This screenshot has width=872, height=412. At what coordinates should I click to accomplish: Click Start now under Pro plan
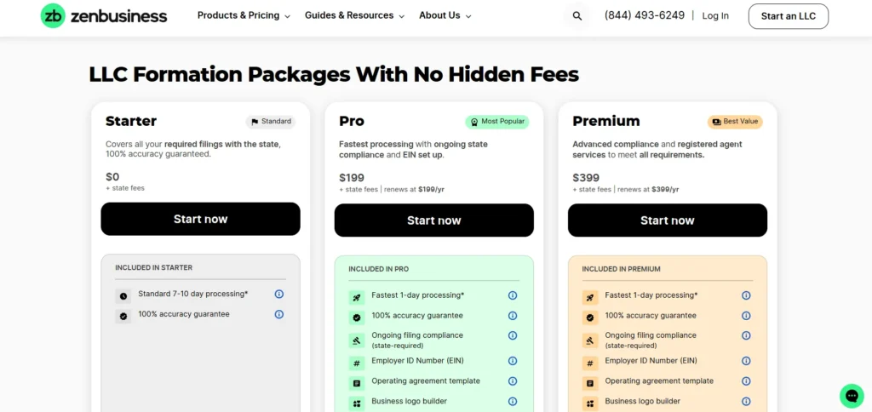pyautogui.click(x=433, y=220)
